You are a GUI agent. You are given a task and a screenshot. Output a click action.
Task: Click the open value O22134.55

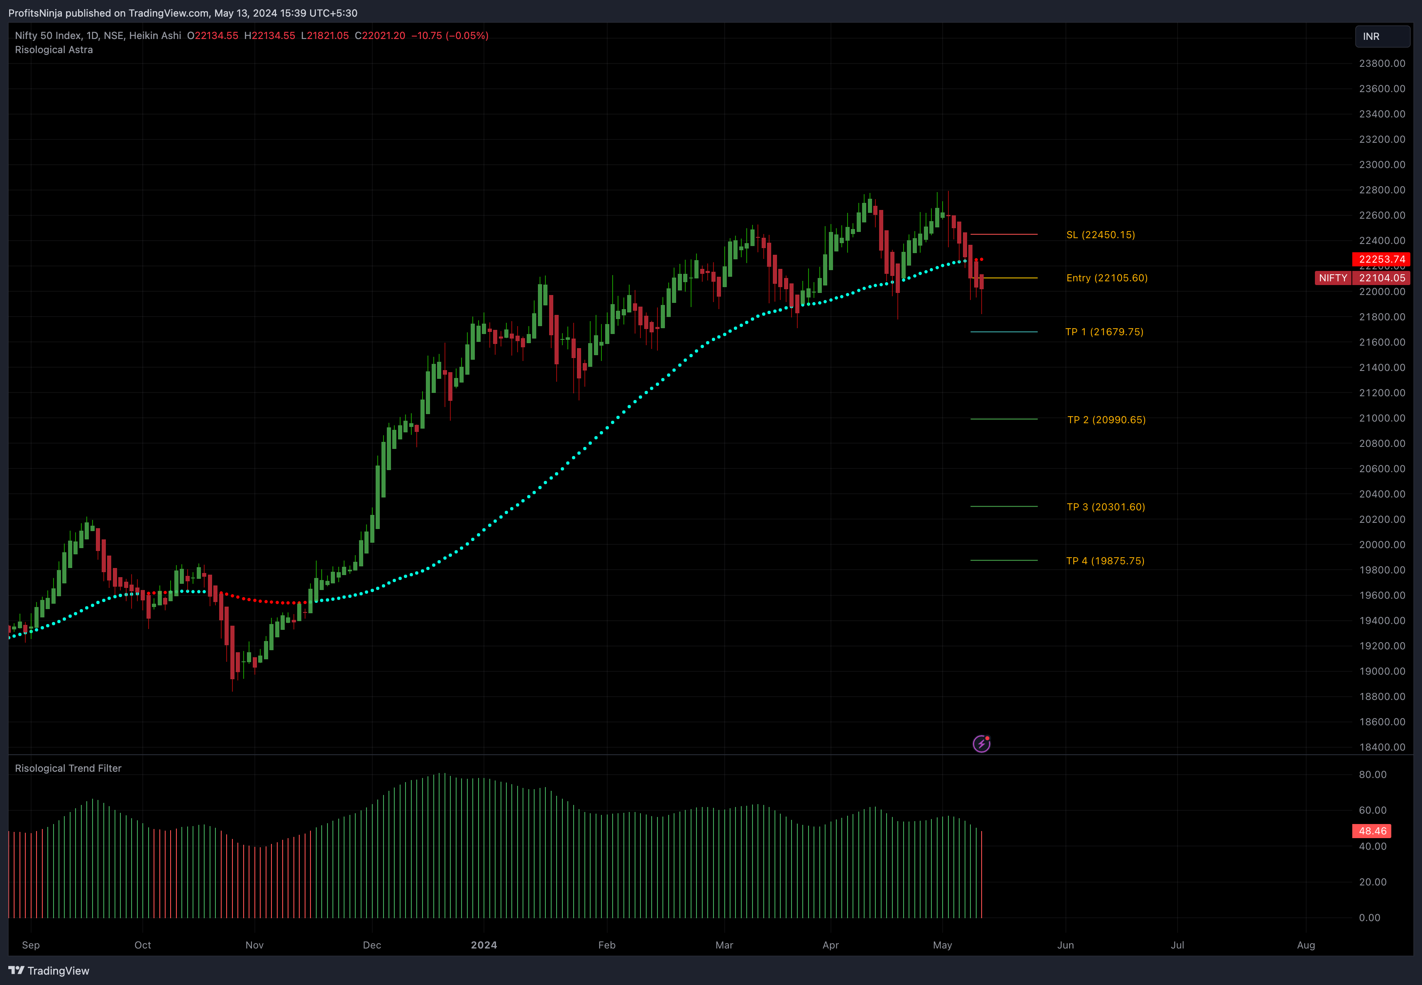tap(213, 36)
